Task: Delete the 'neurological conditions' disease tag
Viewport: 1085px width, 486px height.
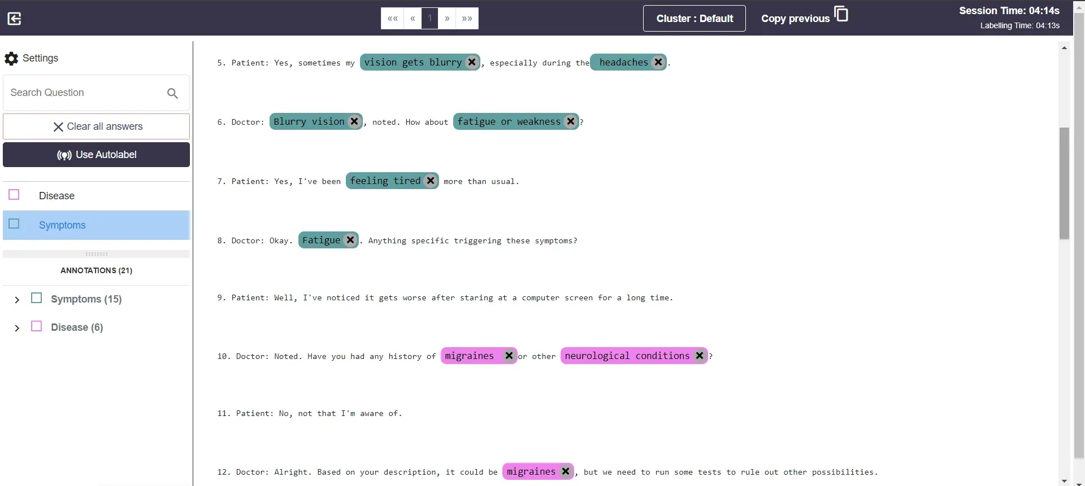Action: tap(700, 356)
